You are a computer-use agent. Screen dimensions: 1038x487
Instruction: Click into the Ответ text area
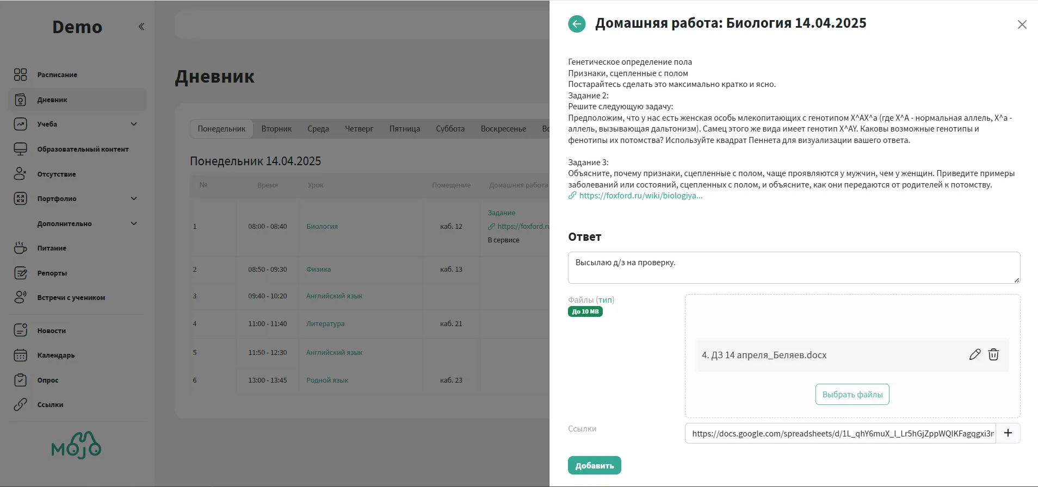click(793, 267)
